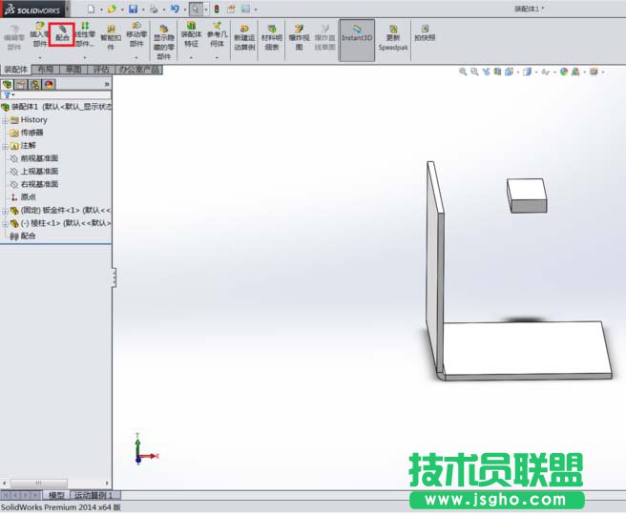Open the dropdown arrow next to Undo
Image resolution: width=626 pixels, height=515 pixels.
click(x=184, y=10)
